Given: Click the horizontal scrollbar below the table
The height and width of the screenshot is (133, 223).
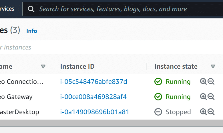Looking at the screenshot, I should pyautogui.click(x=111, y=123).
